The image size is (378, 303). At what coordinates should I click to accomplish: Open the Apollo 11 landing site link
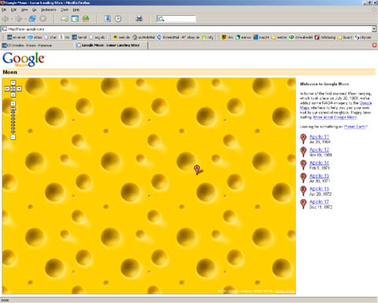319,137
